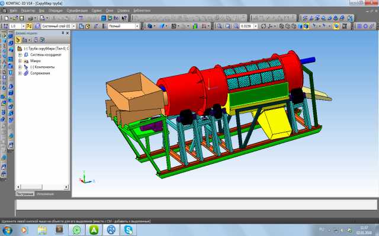
Task: Select the wireframe display cube icon
Action: click(282, 26)
